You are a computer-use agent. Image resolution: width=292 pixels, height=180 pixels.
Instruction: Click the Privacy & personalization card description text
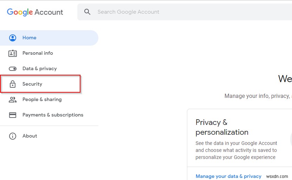[x=236, y=150]
